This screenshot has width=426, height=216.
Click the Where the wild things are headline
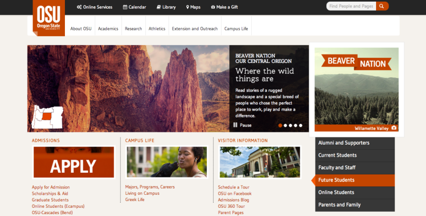pos(265,75)
